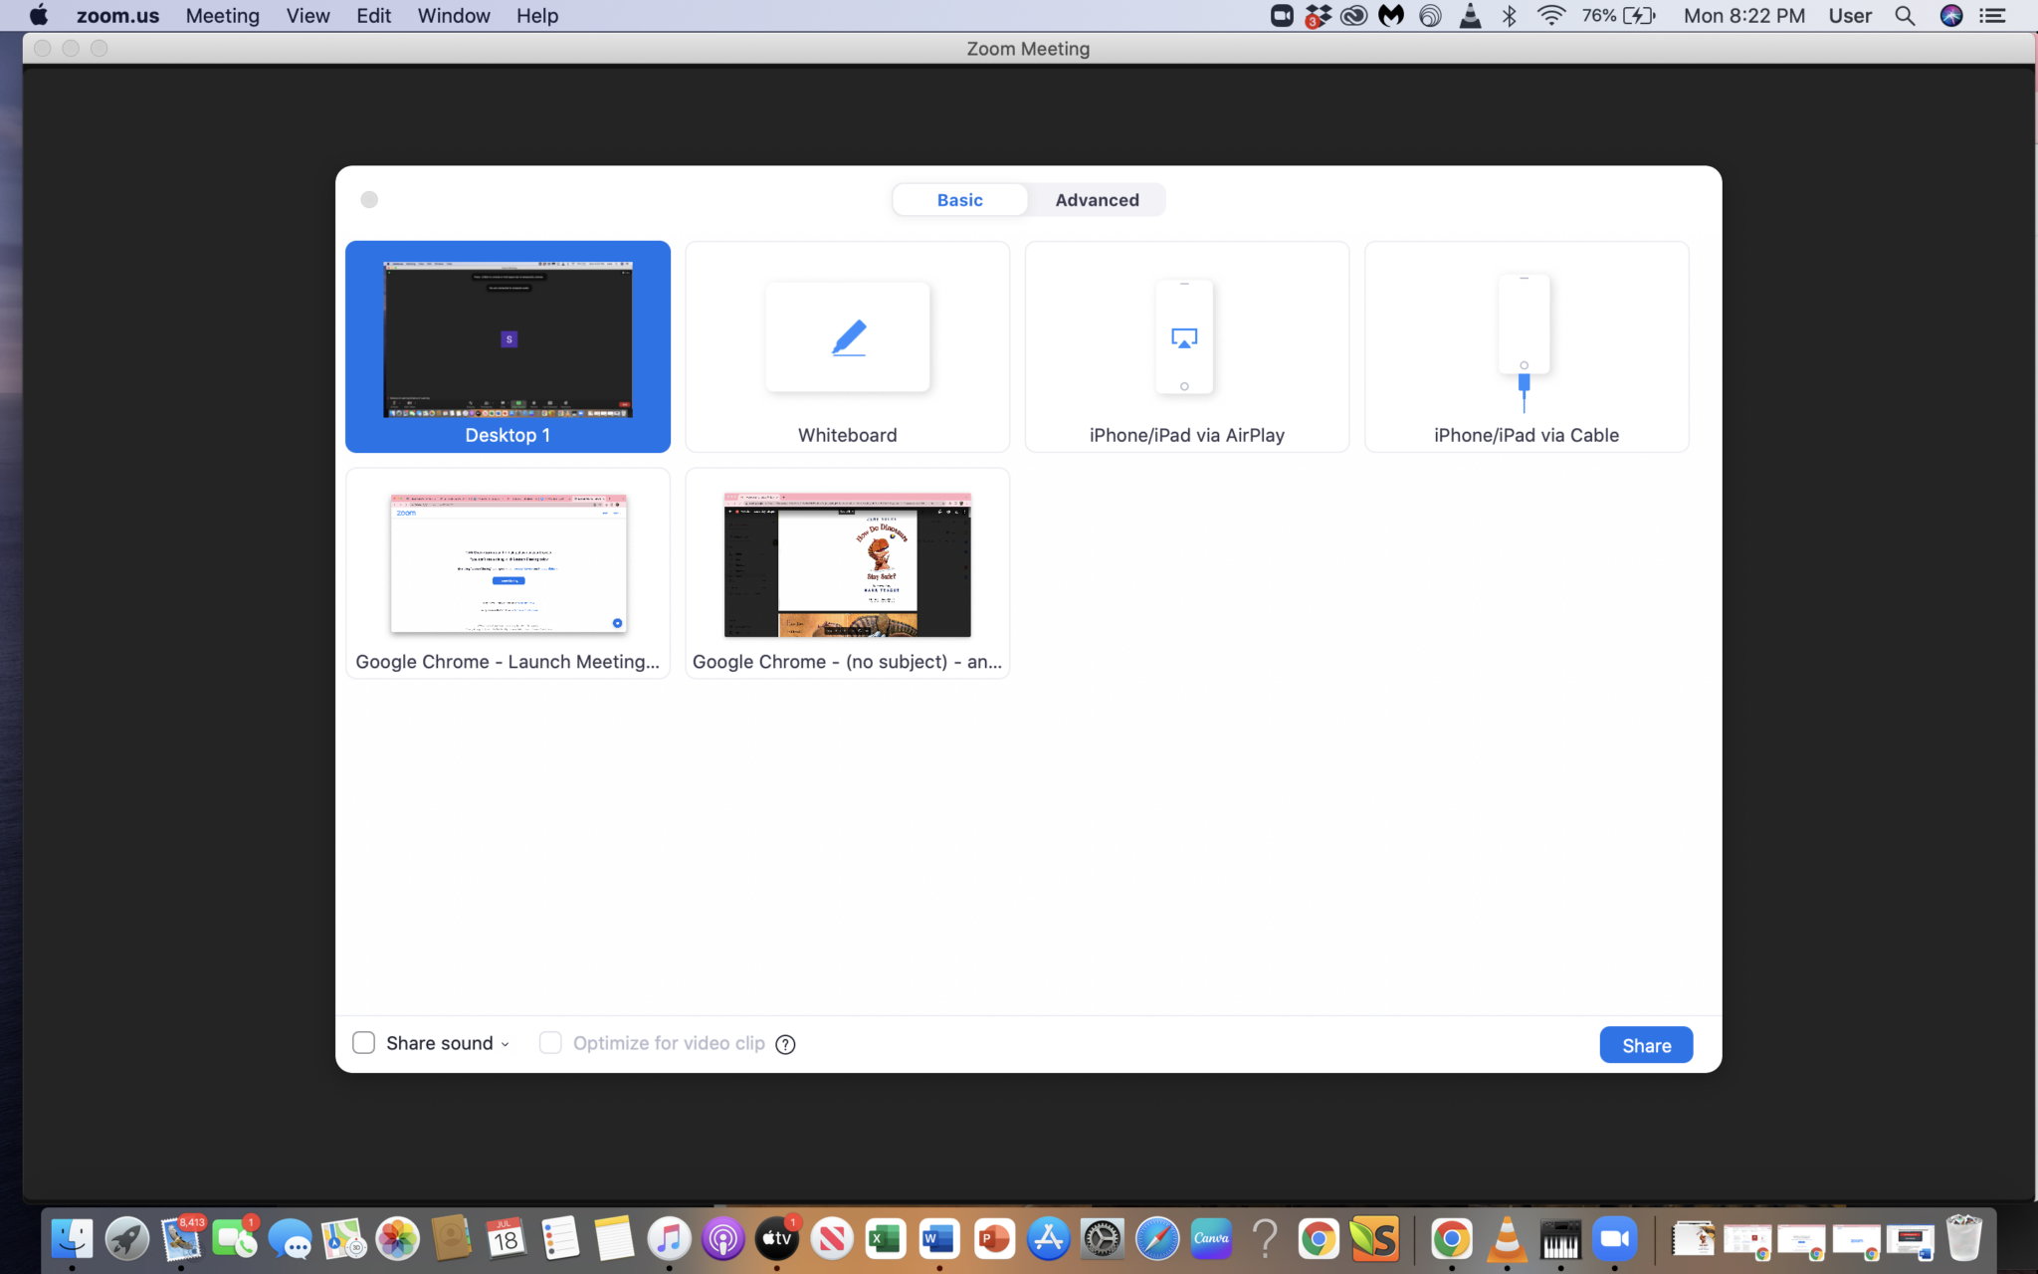Click the Zoom menu bar status icon
Viewport: 2038px width, 1274px height.
1282,15
